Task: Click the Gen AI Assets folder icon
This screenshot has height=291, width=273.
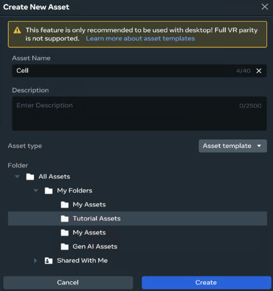Action: pos(64,247)
